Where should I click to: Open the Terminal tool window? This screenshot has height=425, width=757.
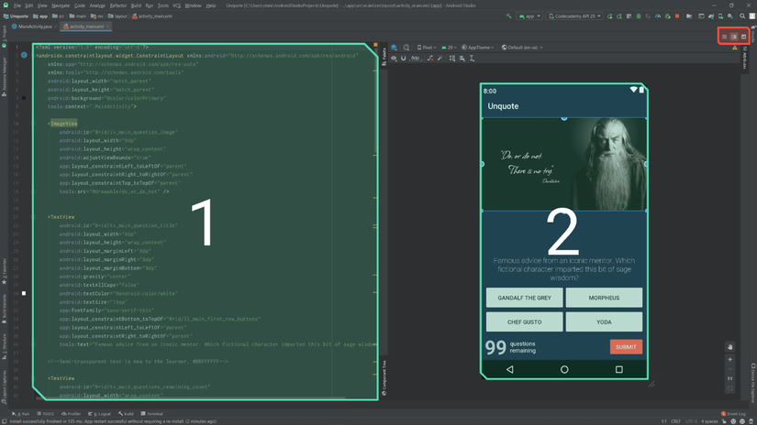tap(152, 414)
